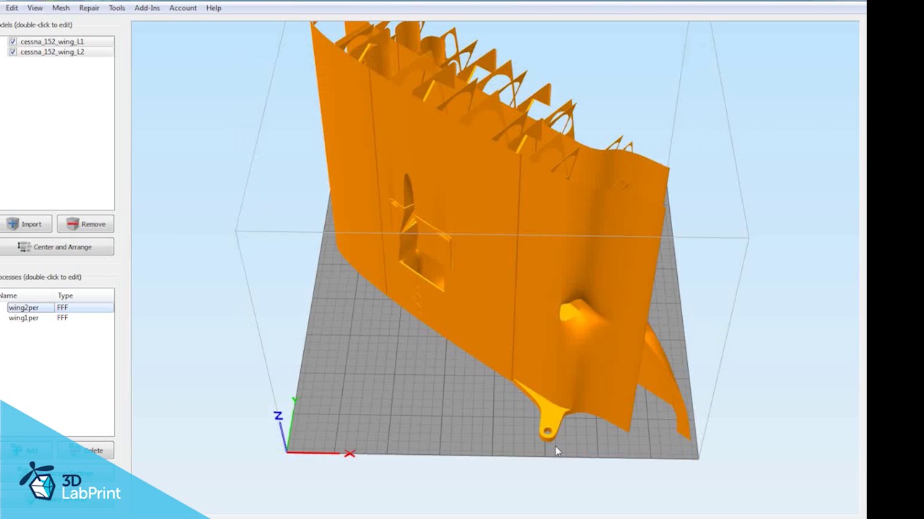Open the Tools menu
The height and width of the screenshot is (519, 924).
pos(117,8)
